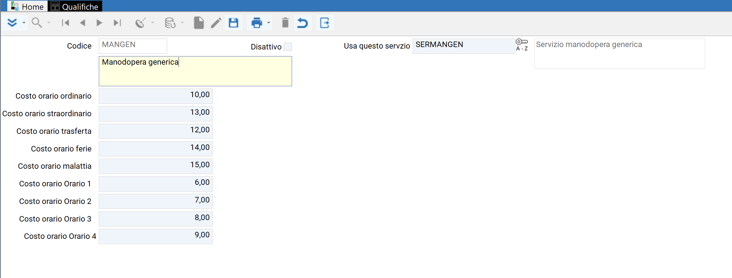Click the Costo orario ferie label
This screenshot has width=732, height=278.
click(61, 149)
